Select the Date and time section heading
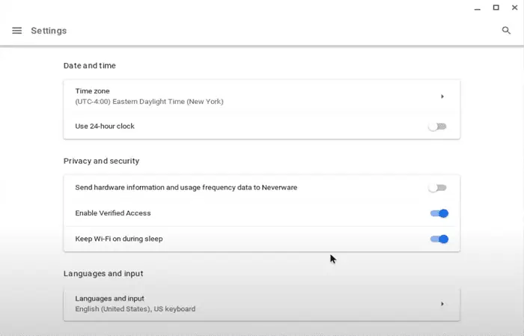The height and width of the screenshot is (336, 524). [90, 65]
